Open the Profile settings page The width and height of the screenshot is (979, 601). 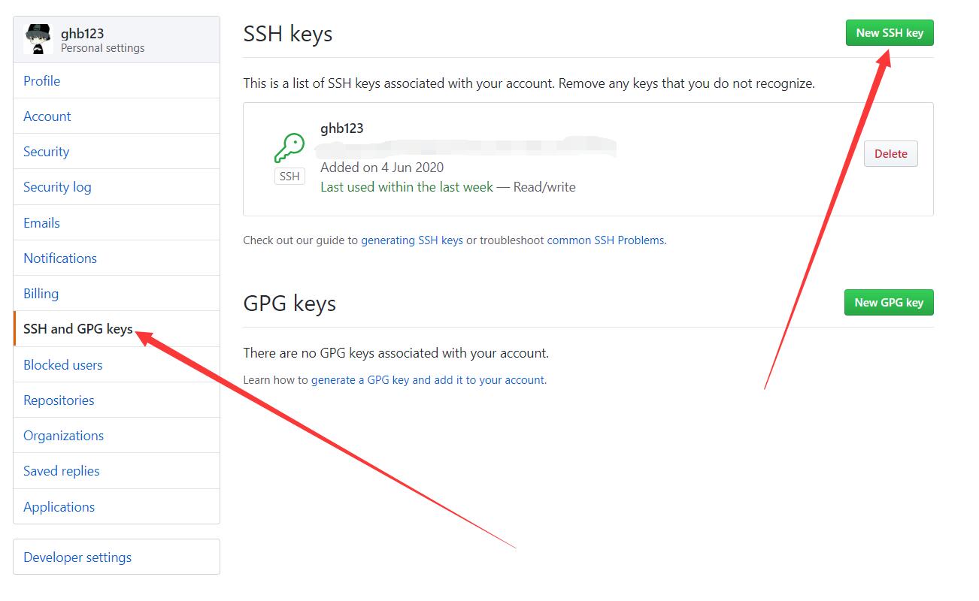(41, 81)
